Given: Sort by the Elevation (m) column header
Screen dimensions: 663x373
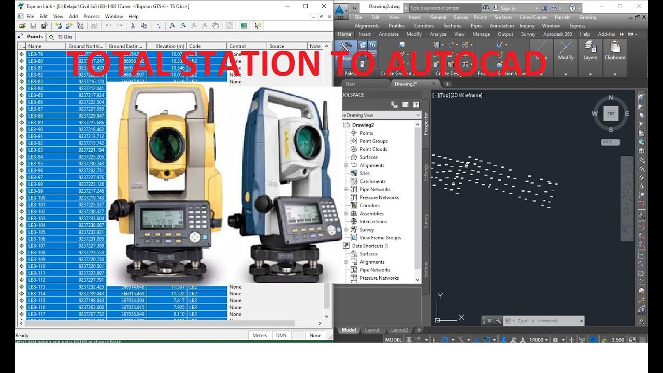Looking at the screenshot, I should 167,46.
